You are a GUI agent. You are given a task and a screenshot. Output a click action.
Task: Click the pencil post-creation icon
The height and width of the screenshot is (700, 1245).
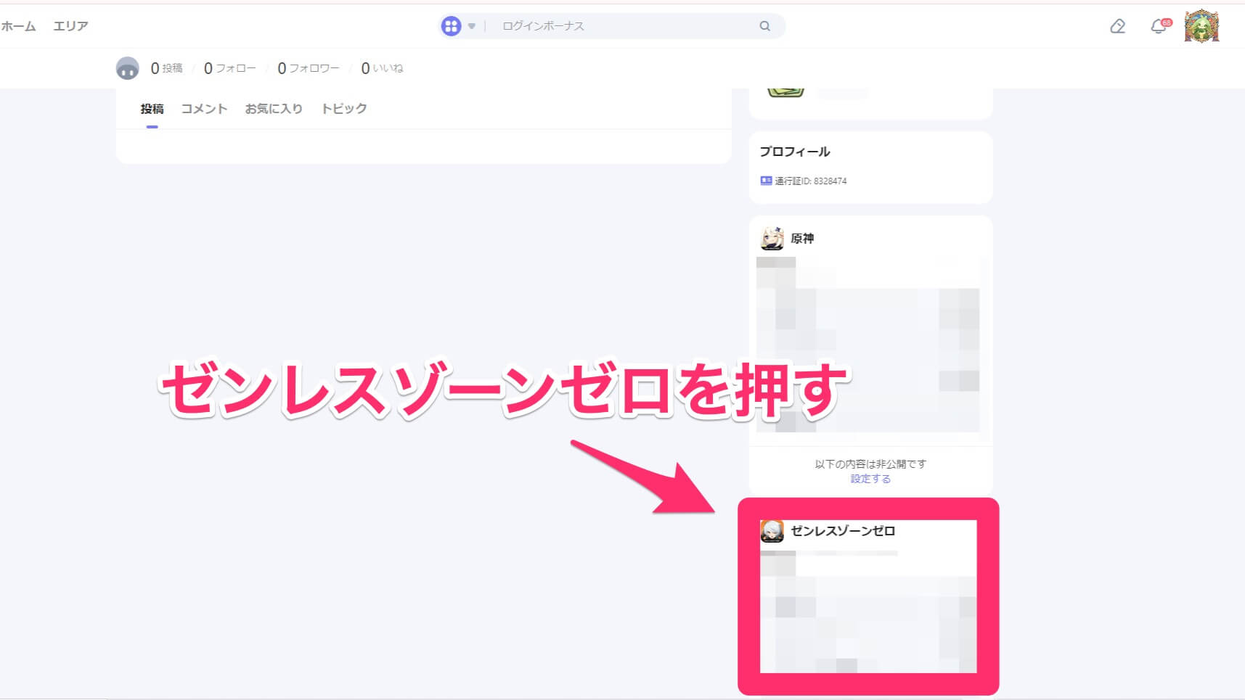1118,25
